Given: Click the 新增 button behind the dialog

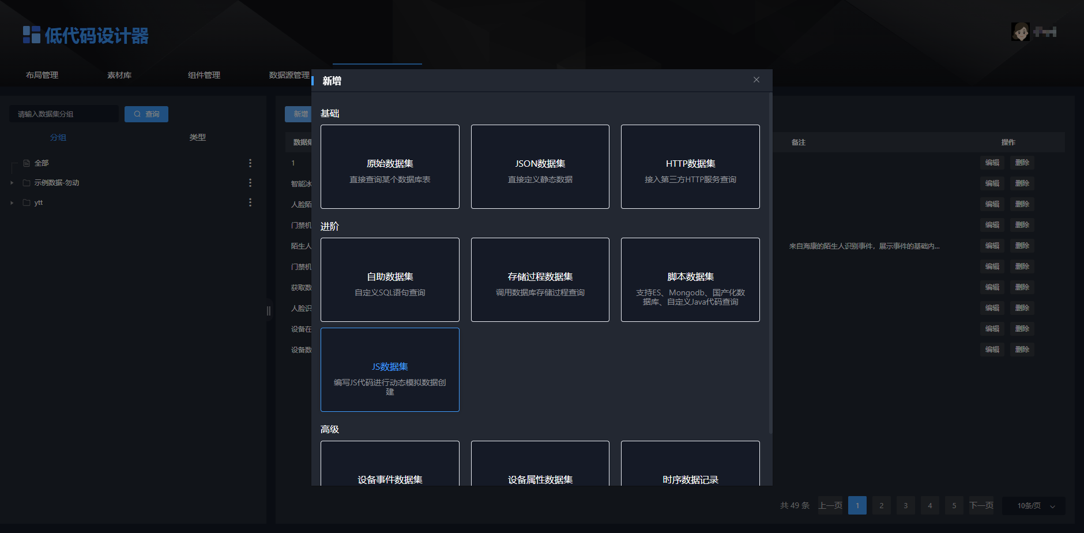Looking at the screenshot, I should (298, 114).
